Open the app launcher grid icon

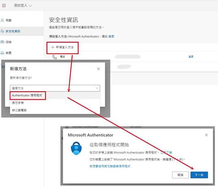click(x=4, y=5)
